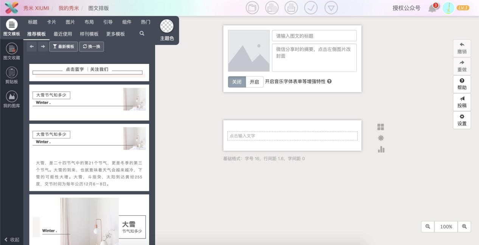
Task: Switch to 图片 category tab
Action: click(70, 22)
